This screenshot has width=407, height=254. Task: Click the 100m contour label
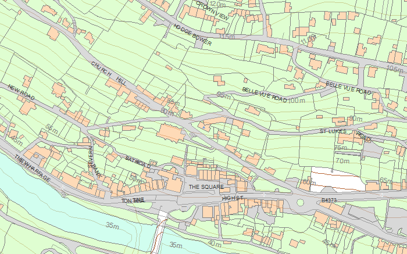(297, 101)
